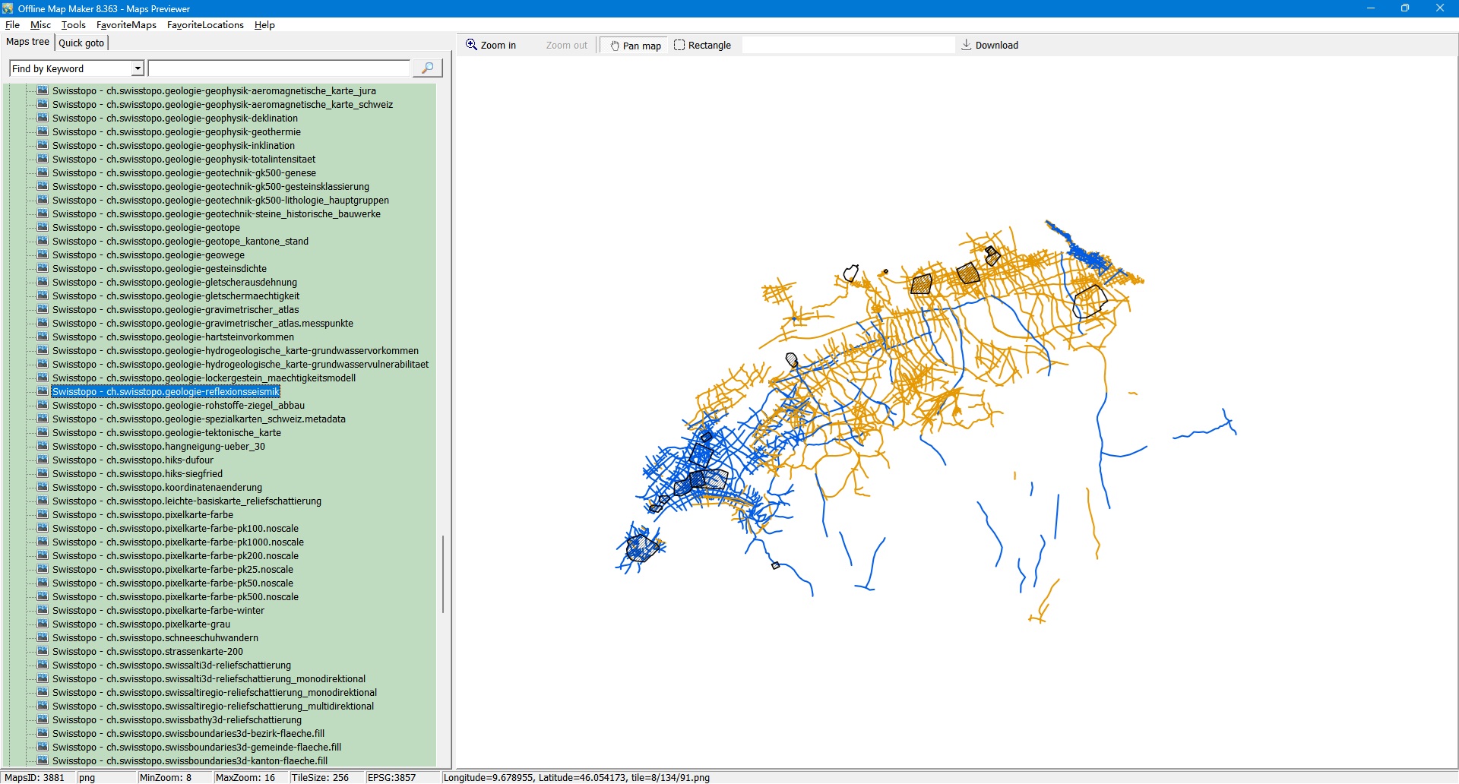The width and height of the screenshot is (1459, 784).
Task: Click map icon beside strassenkarte-200 layer
Action: pos(43,652)
